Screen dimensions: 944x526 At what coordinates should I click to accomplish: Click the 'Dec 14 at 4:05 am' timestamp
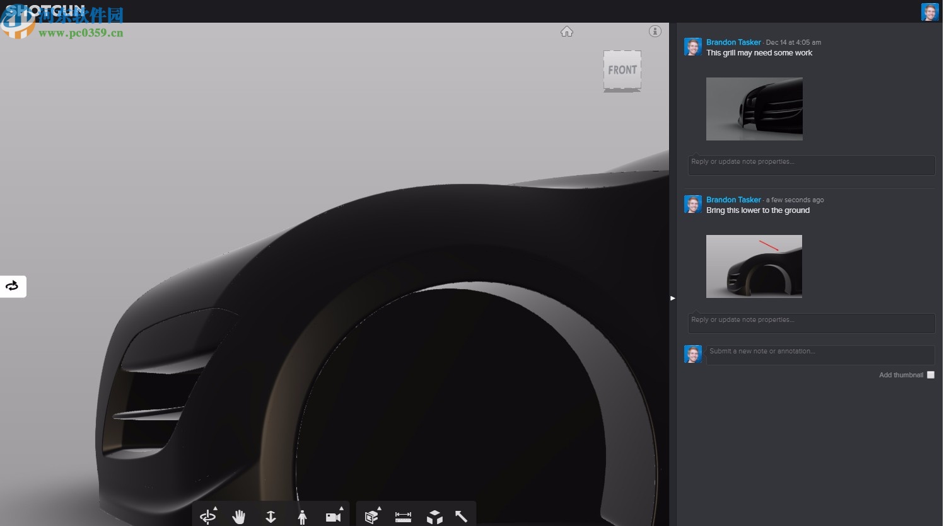click(x=793, y=42)
